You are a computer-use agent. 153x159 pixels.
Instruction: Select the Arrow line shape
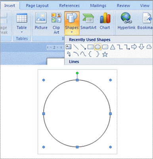83,47
